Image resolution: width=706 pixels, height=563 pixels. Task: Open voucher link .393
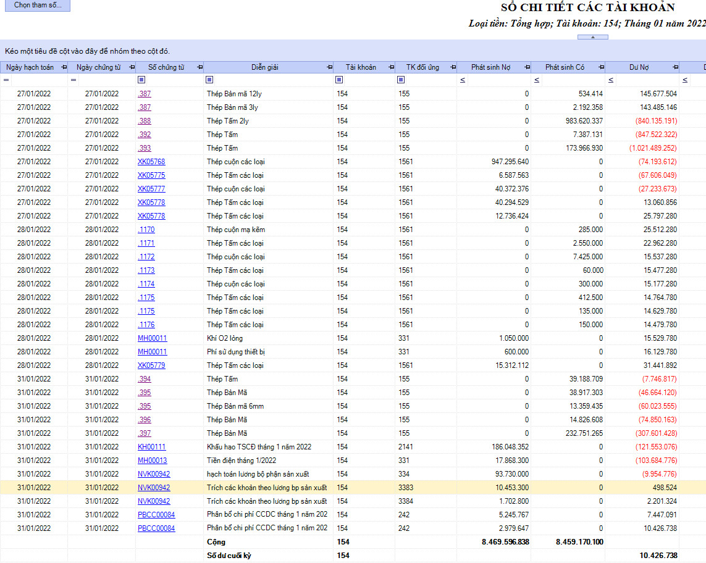coord(145,148)
